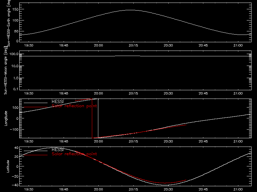Click the 20 tick on Latitude axis
257x192 pixels.
coord(16,157)
